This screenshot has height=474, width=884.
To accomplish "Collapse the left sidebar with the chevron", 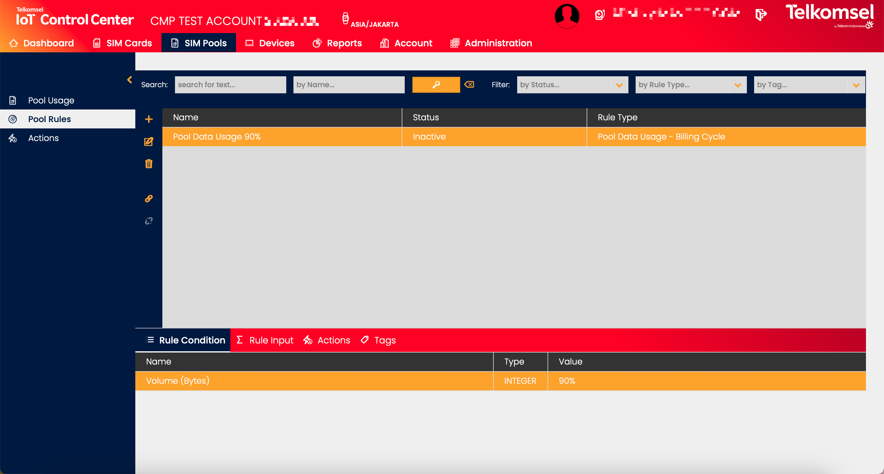I will (129, 80).
